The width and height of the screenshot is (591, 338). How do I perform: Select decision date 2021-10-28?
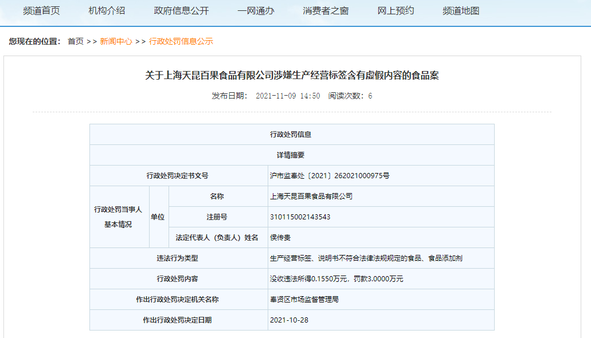tap(289, 320)
